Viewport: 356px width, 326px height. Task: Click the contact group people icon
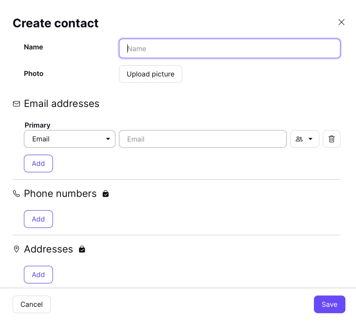pos(299,139)
